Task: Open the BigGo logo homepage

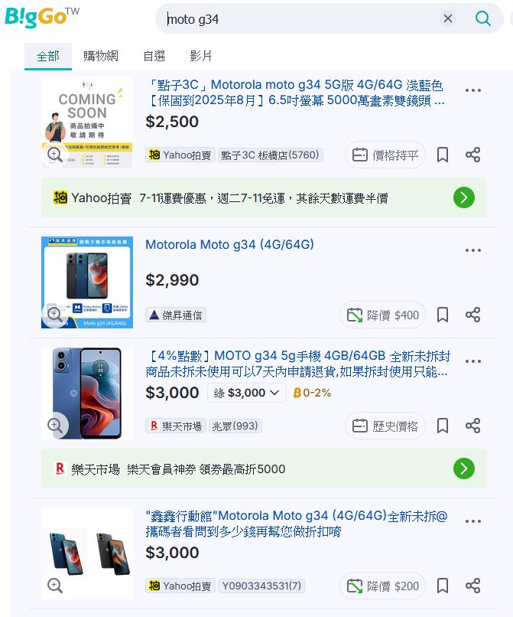Action: (42, 18)
